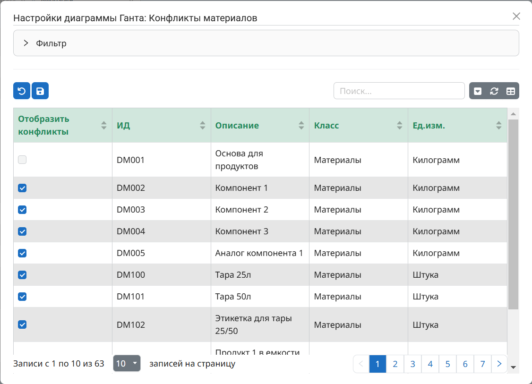Image resolution: width=532 pixels, height=384 pixels.
Task: Go to page 3 of results
Action: [x=412, y=364]
